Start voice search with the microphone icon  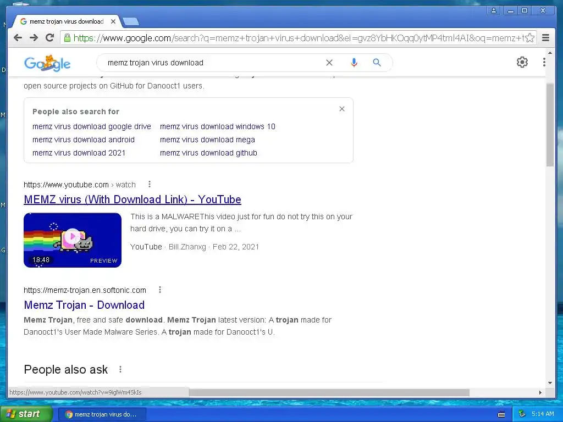coord(354,63)
